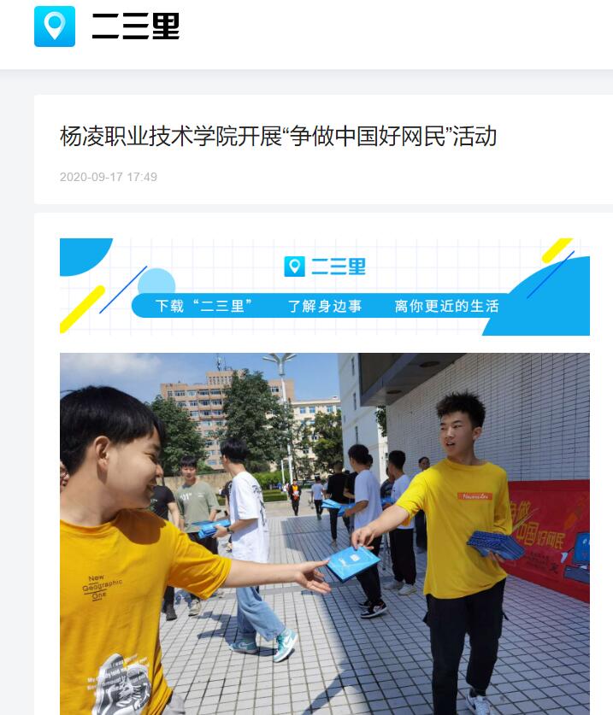Click the orange label on the yellow shirt
Viewport: 613px width, 715px height.
(x=474, y=496)
